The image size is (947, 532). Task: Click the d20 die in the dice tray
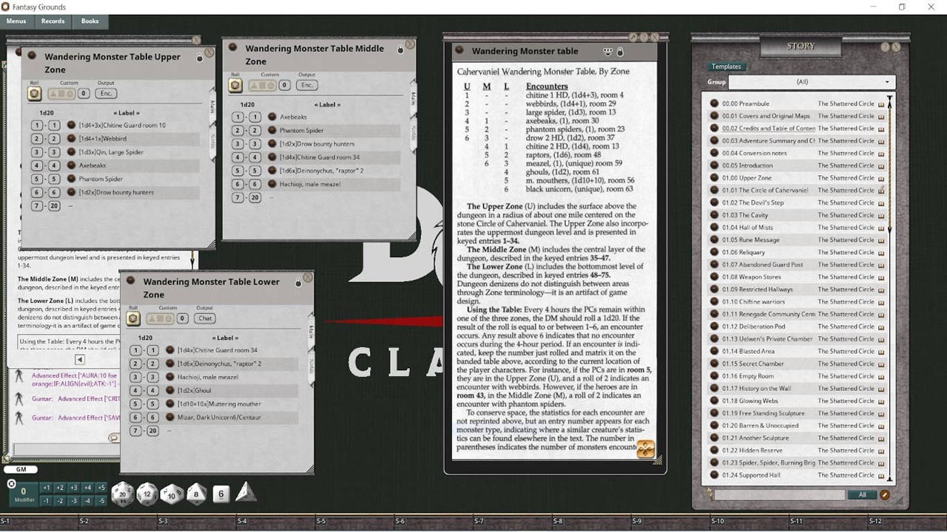coord(121,494)
